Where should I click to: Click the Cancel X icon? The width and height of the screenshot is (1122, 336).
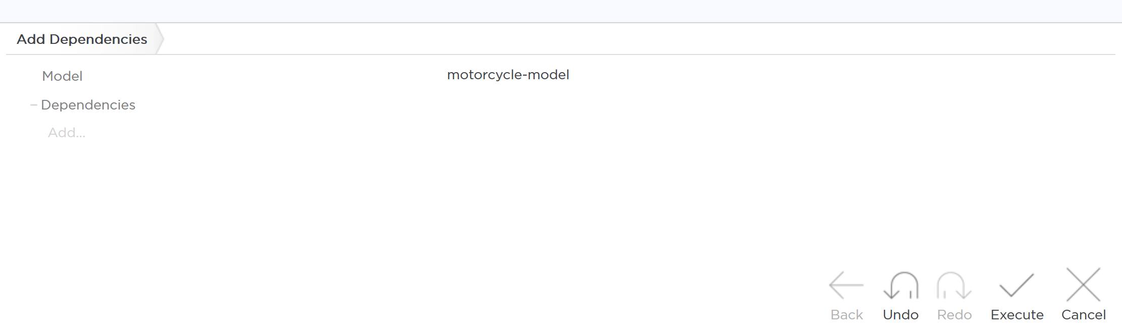(1083, 285)
